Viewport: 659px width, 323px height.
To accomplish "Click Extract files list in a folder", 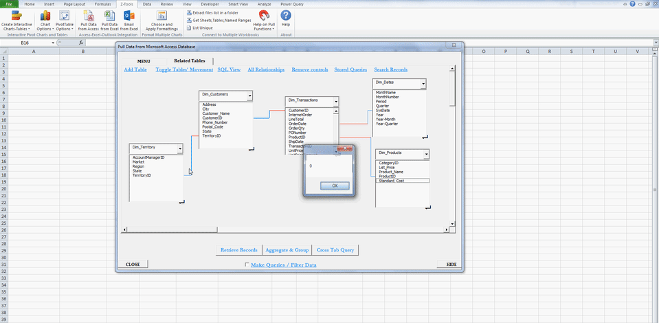I will [x=212, y=12].
